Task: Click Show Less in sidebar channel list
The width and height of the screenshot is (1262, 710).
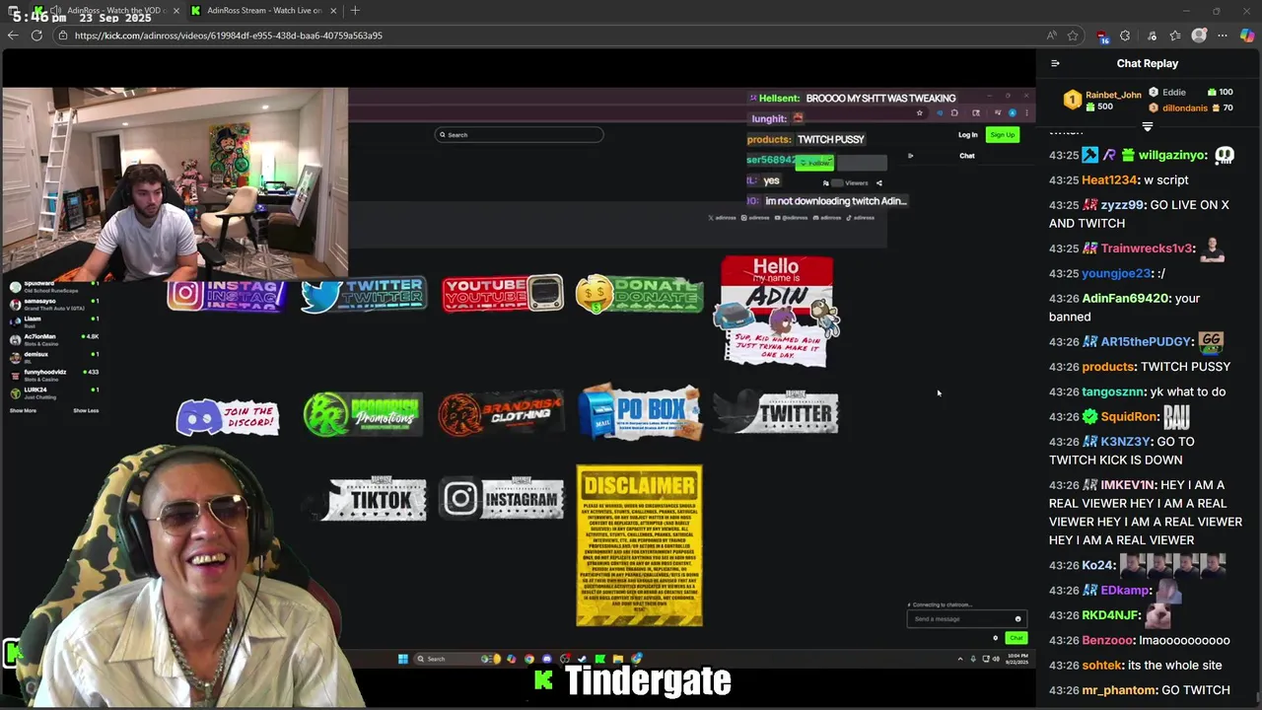Action: [x=86, y=410]
